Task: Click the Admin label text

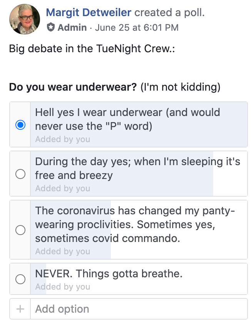Action: pos(72,27)
